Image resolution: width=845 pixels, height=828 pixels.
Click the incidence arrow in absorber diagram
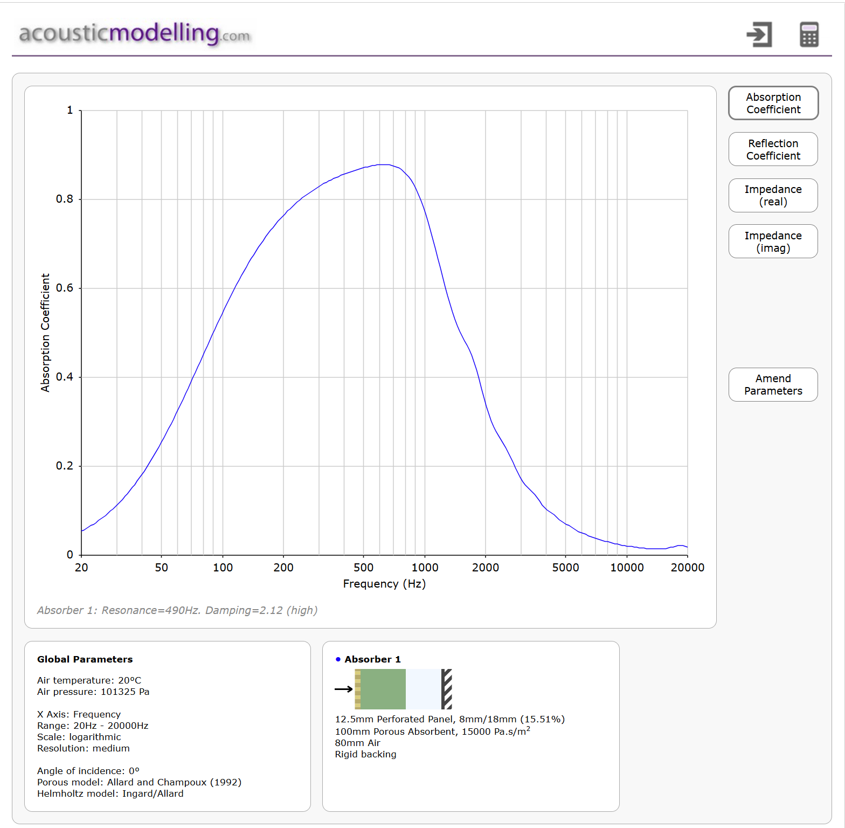point(343,689)
